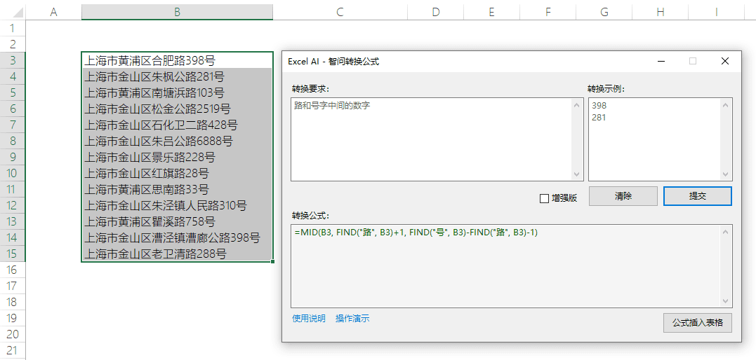Click cell 上海市金山区老卫清路288号
This screenshot has height=360, width=756.
178,254
